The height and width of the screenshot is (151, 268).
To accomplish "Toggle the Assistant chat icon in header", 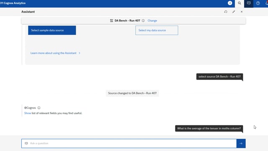I will [x=249, y=3].
